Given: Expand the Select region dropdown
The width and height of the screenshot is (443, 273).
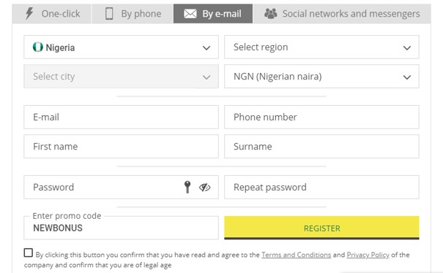Looking at the screenshot, I should point(321,47).
